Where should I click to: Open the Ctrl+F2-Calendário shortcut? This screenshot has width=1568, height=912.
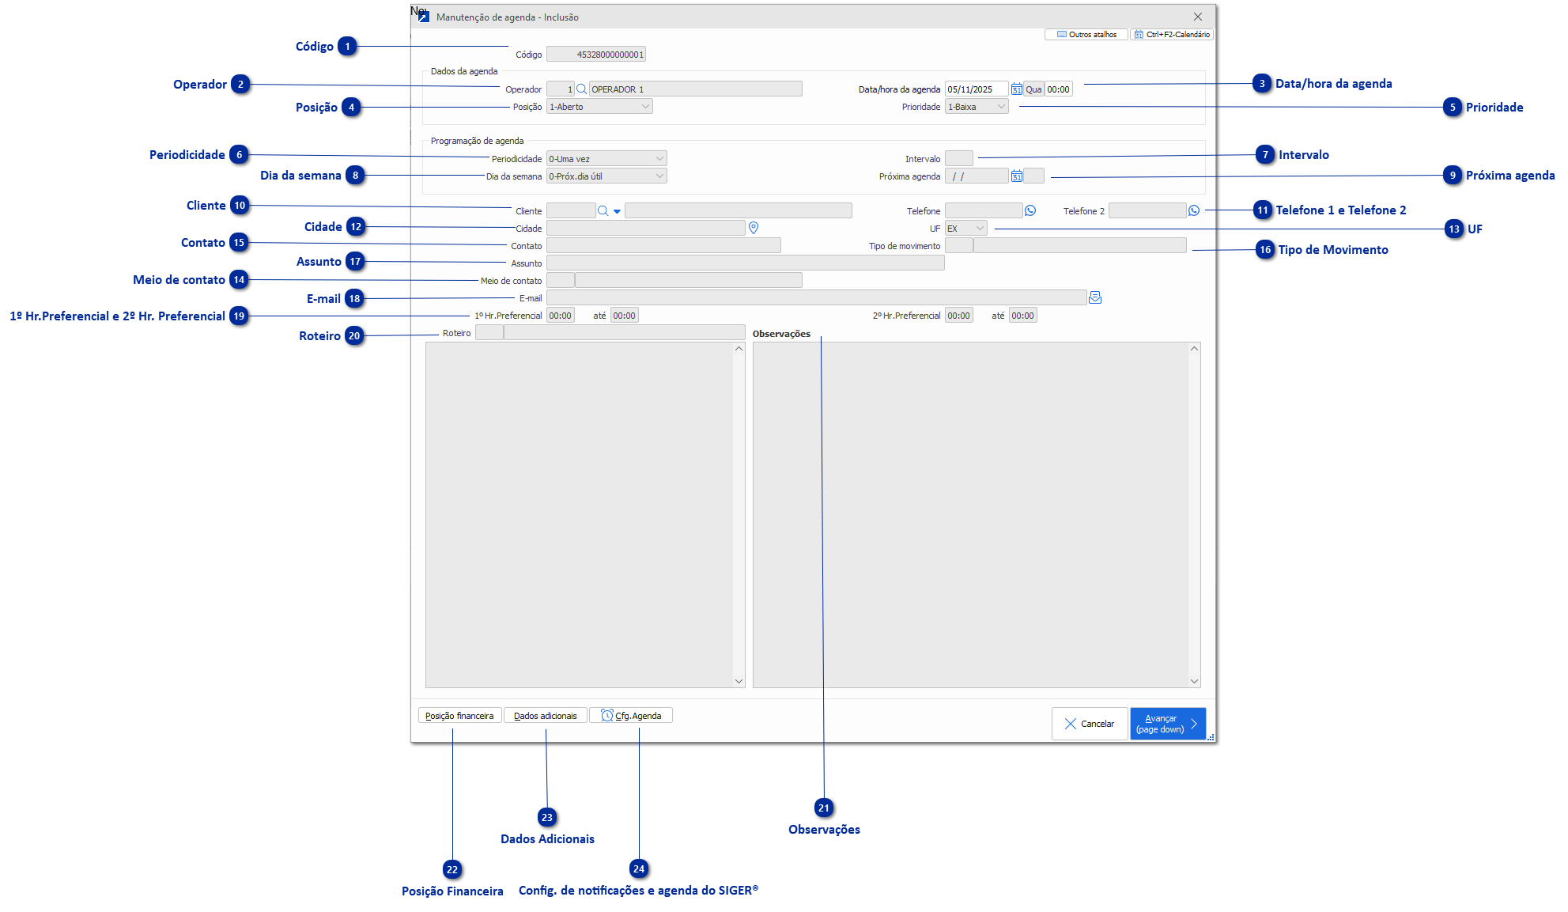click(1172, 35)
